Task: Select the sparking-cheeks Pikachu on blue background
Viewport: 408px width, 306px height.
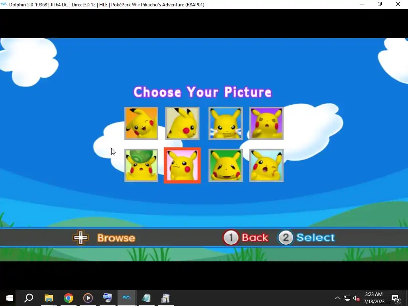Action: [x=226, y=124]
